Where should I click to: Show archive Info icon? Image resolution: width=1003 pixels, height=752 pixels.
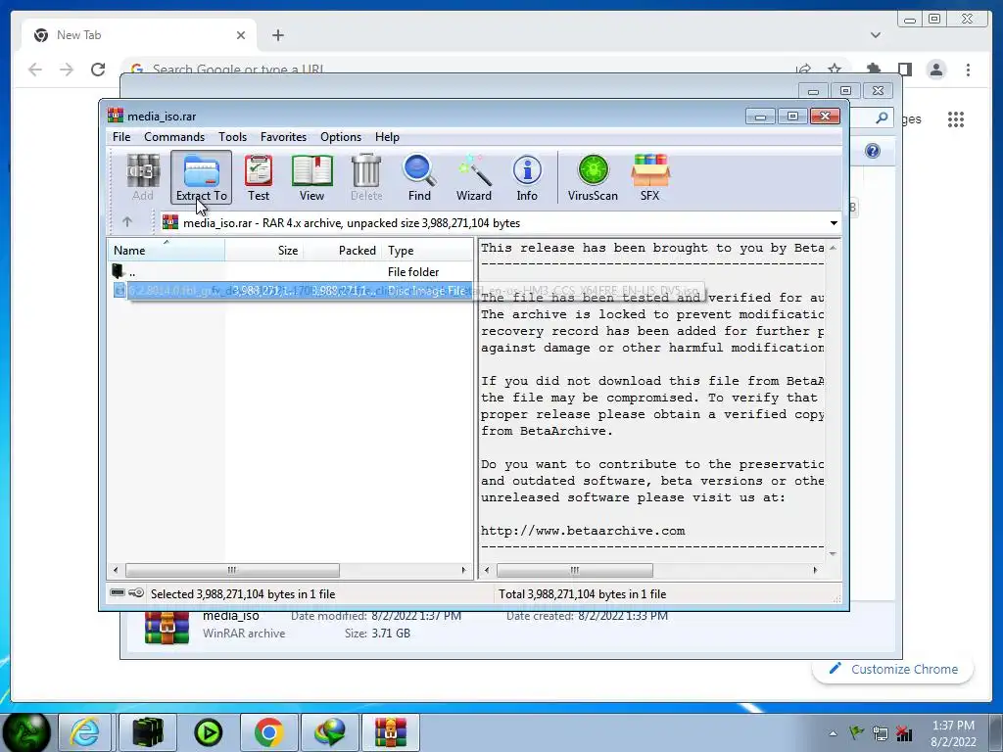(527, 178)
